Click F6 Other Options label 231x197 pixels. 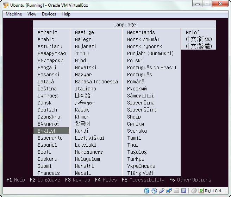pos(190,180)
